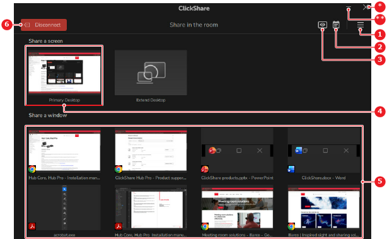This screenshot has height=239, width=387.
Task: Minimize the ClickShare window
Action: [349, 7]
